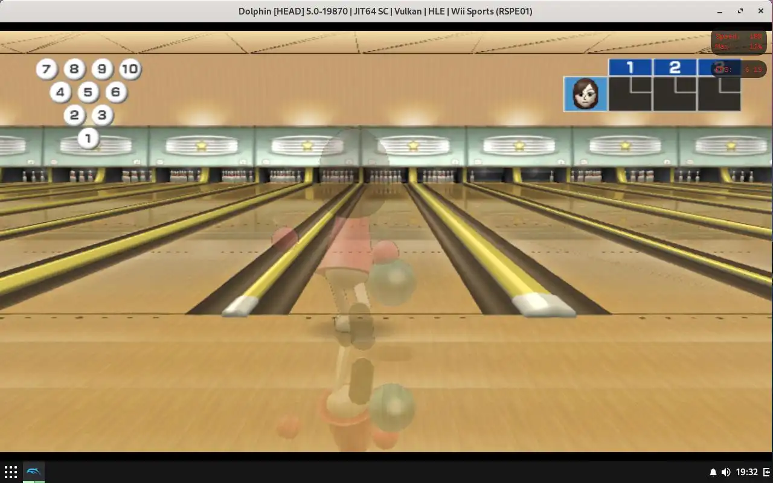773x483 pixels.
Task: Click pin indicator number 9
Action: click(x=102, y=69)
